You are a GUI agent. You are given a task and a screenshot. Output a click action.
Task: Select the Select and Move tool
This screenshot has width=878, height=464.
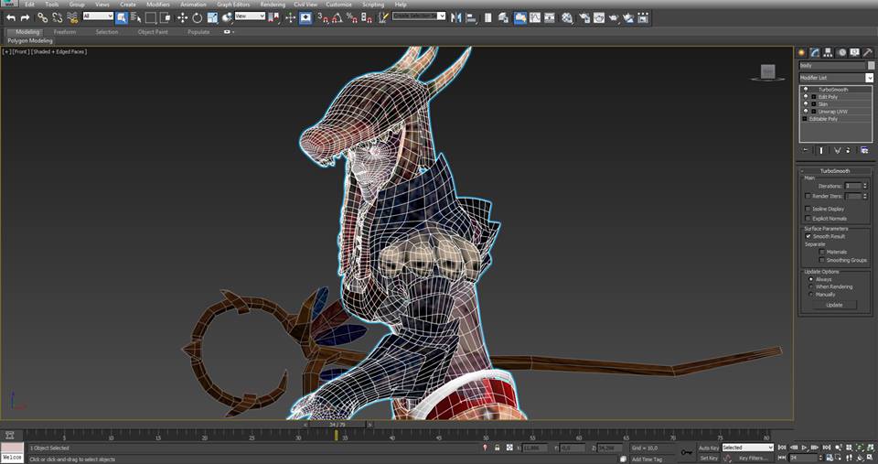[182, 17]
